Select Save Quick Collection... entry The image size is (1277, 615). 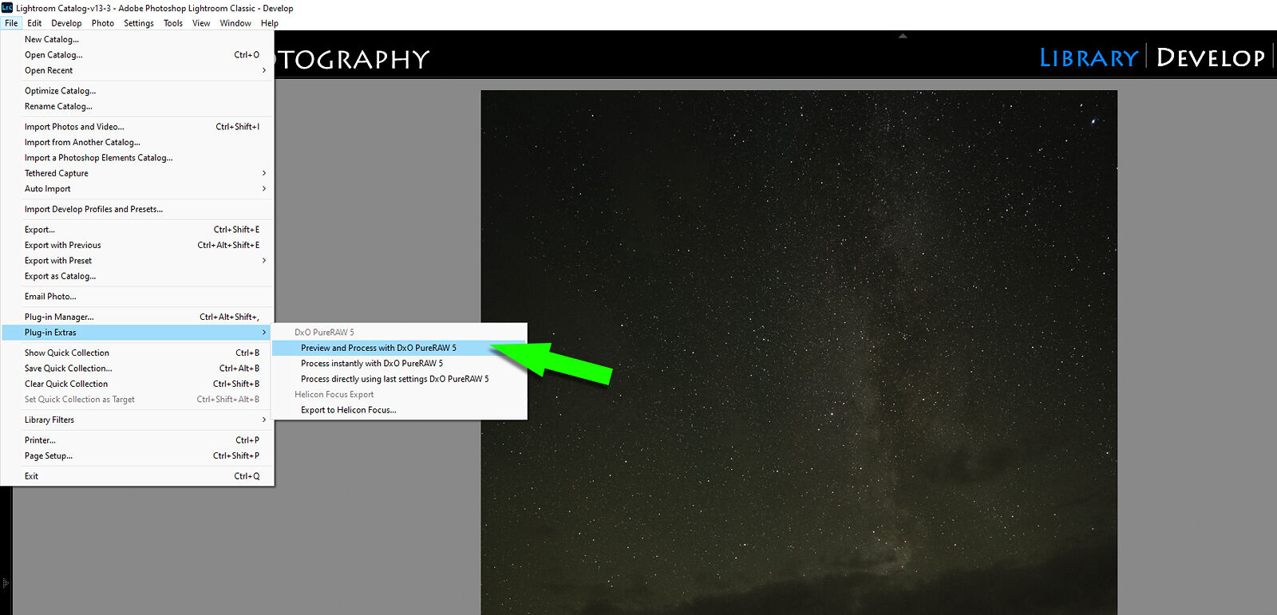click(x=137, y=369)
